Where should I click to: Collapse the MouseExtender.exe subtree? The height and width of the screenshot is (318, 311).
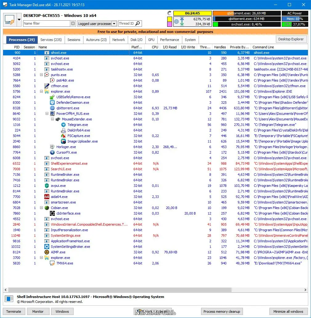click(x=52, y=119)
